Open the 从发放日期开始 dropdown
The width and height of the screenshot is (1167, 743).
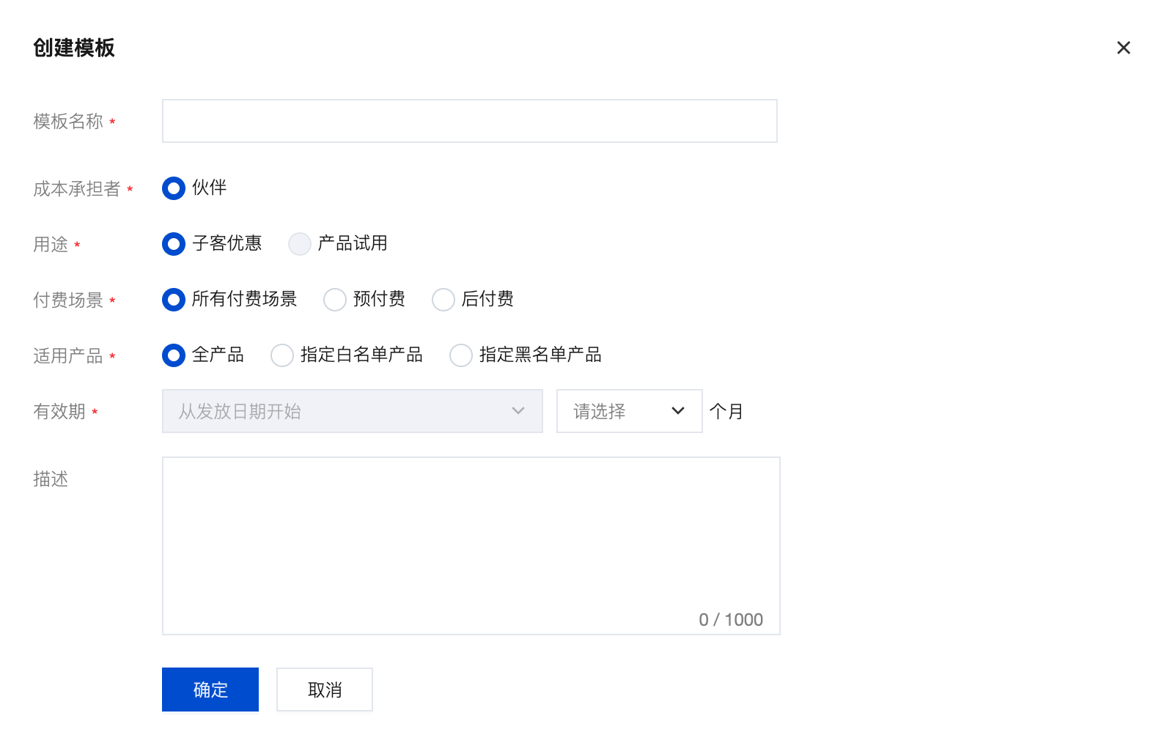click(x=352, y=411)
